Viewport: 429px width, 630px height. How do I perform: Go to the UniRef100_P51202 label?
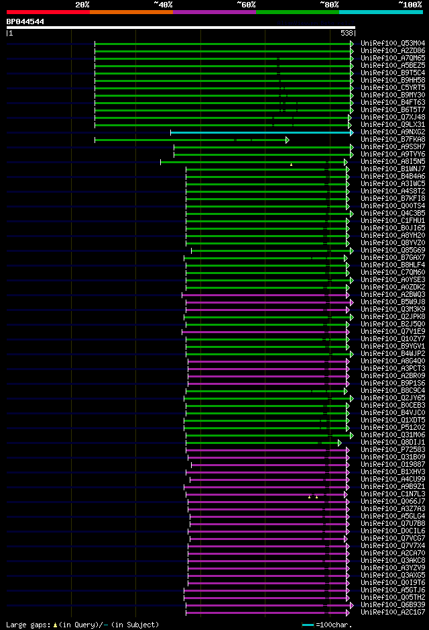click(393, 427)
